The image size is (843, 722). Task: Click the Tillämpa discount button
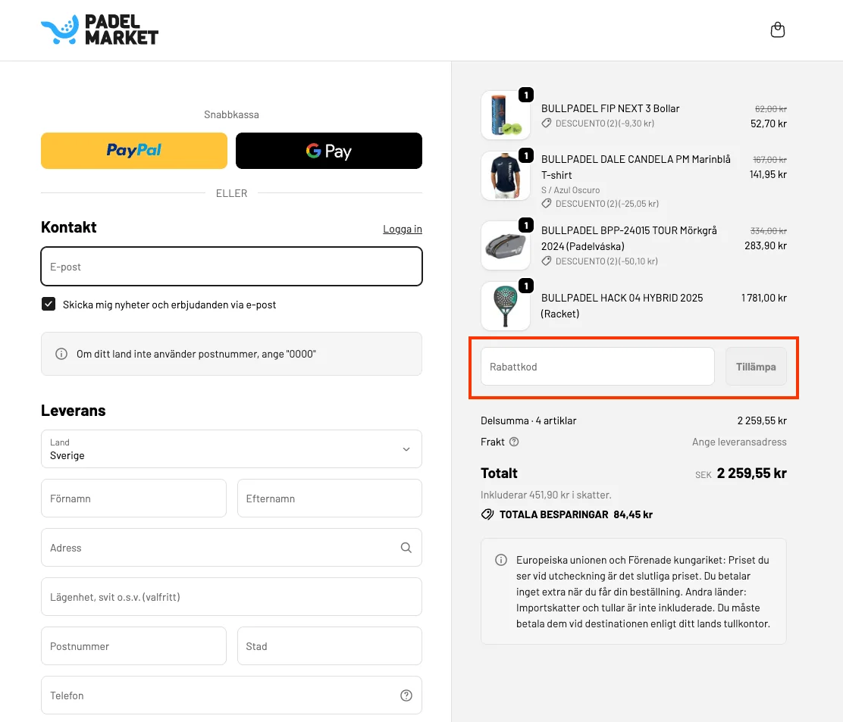(x=756, y=367)
